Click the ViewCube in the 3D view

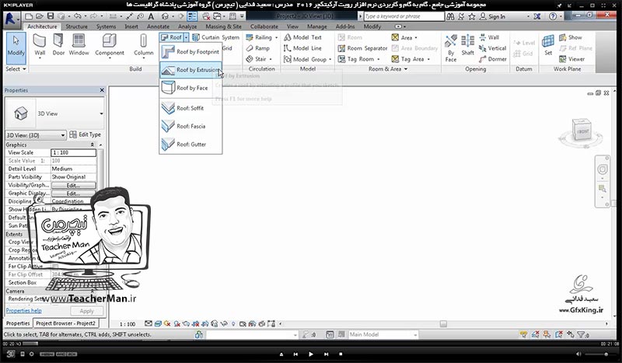point(582,130)
